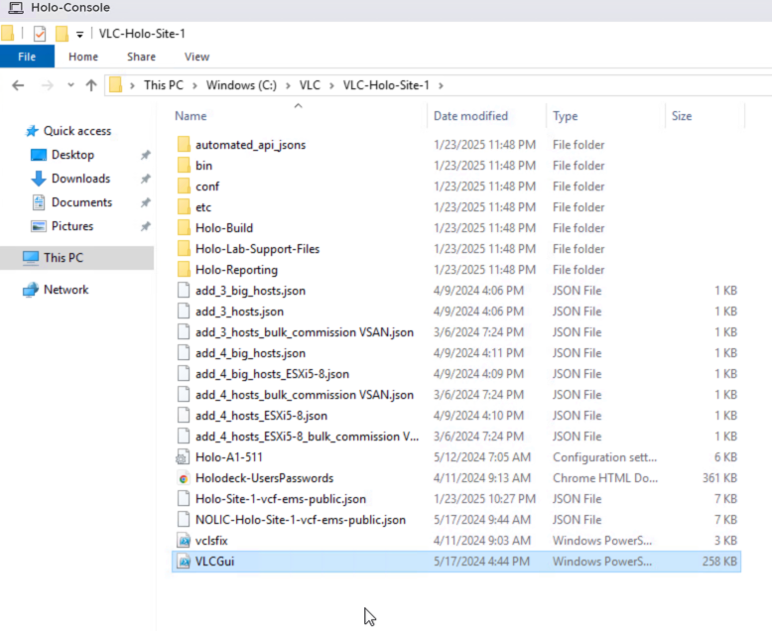Open Downloads in navigation pane
772x631 pixels.
(x=80, y=179)
